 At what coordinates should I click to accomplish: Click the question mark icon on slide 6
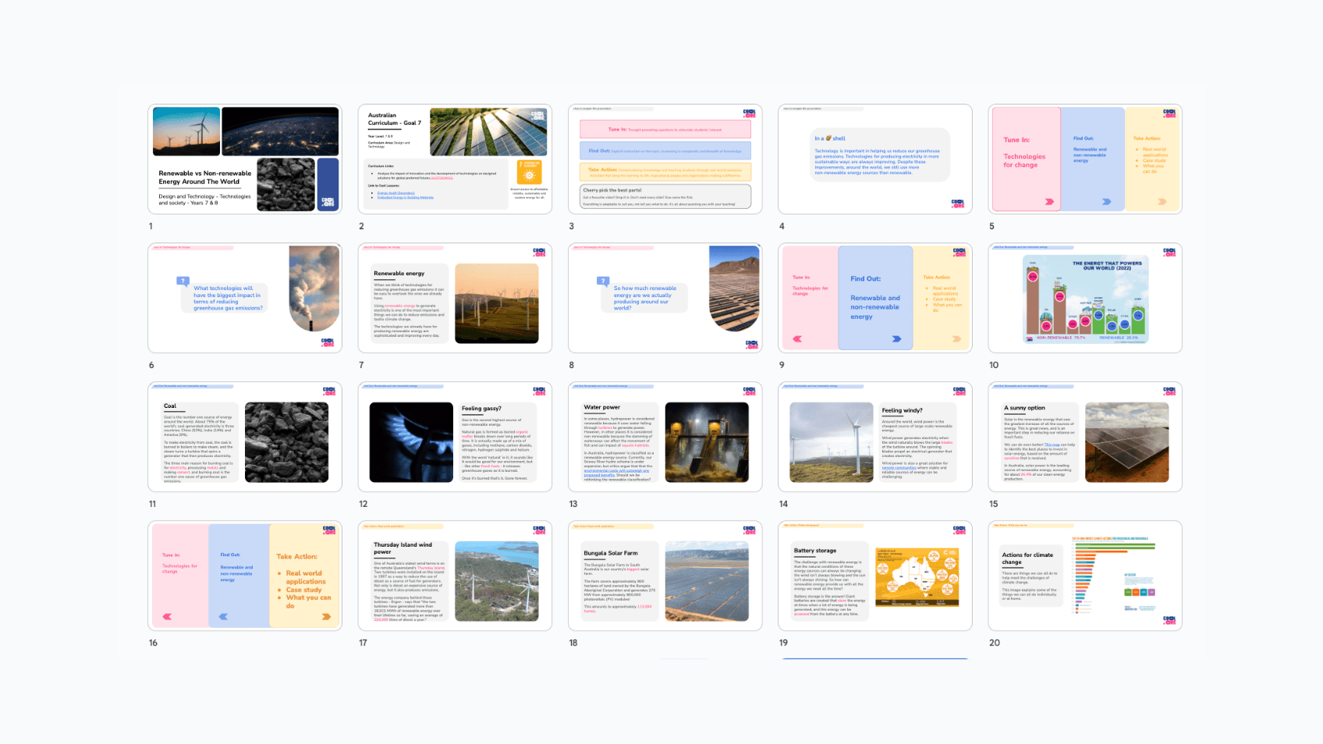(183, 281)
